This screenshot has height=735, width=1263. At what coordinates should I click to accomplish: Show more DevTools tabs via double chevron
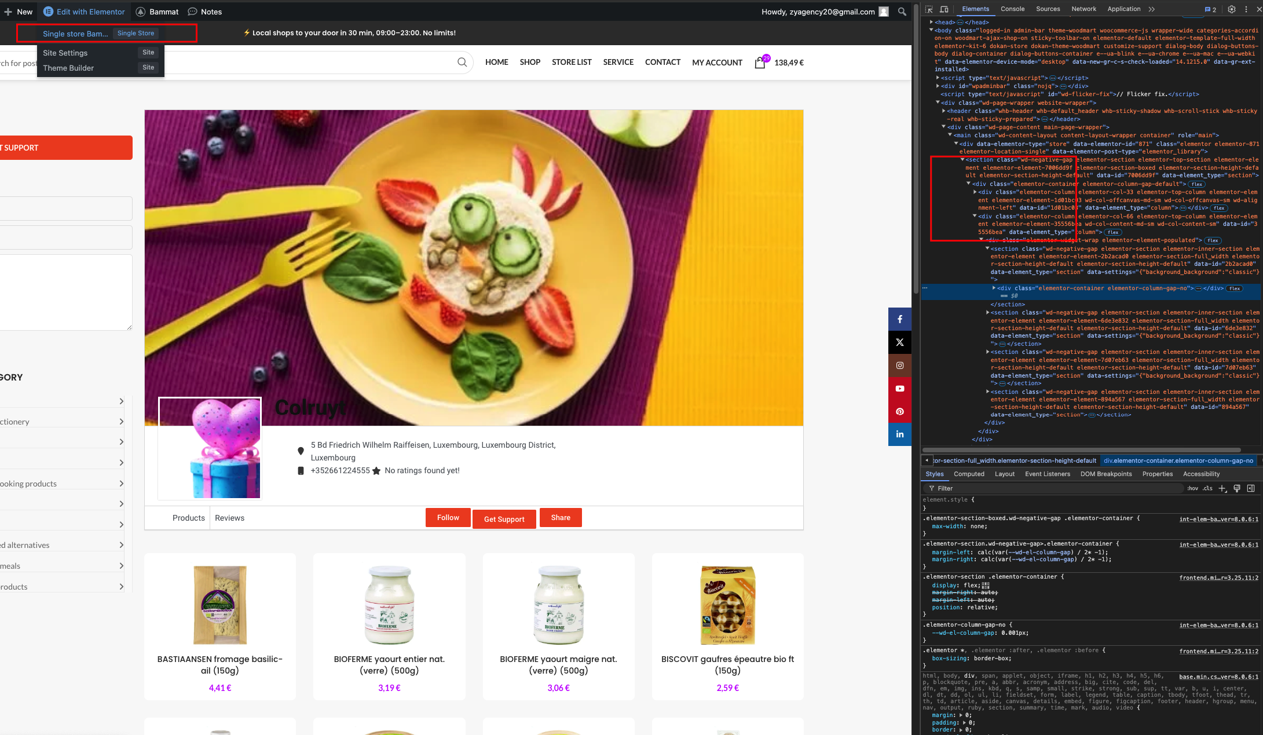point(1152,9)
